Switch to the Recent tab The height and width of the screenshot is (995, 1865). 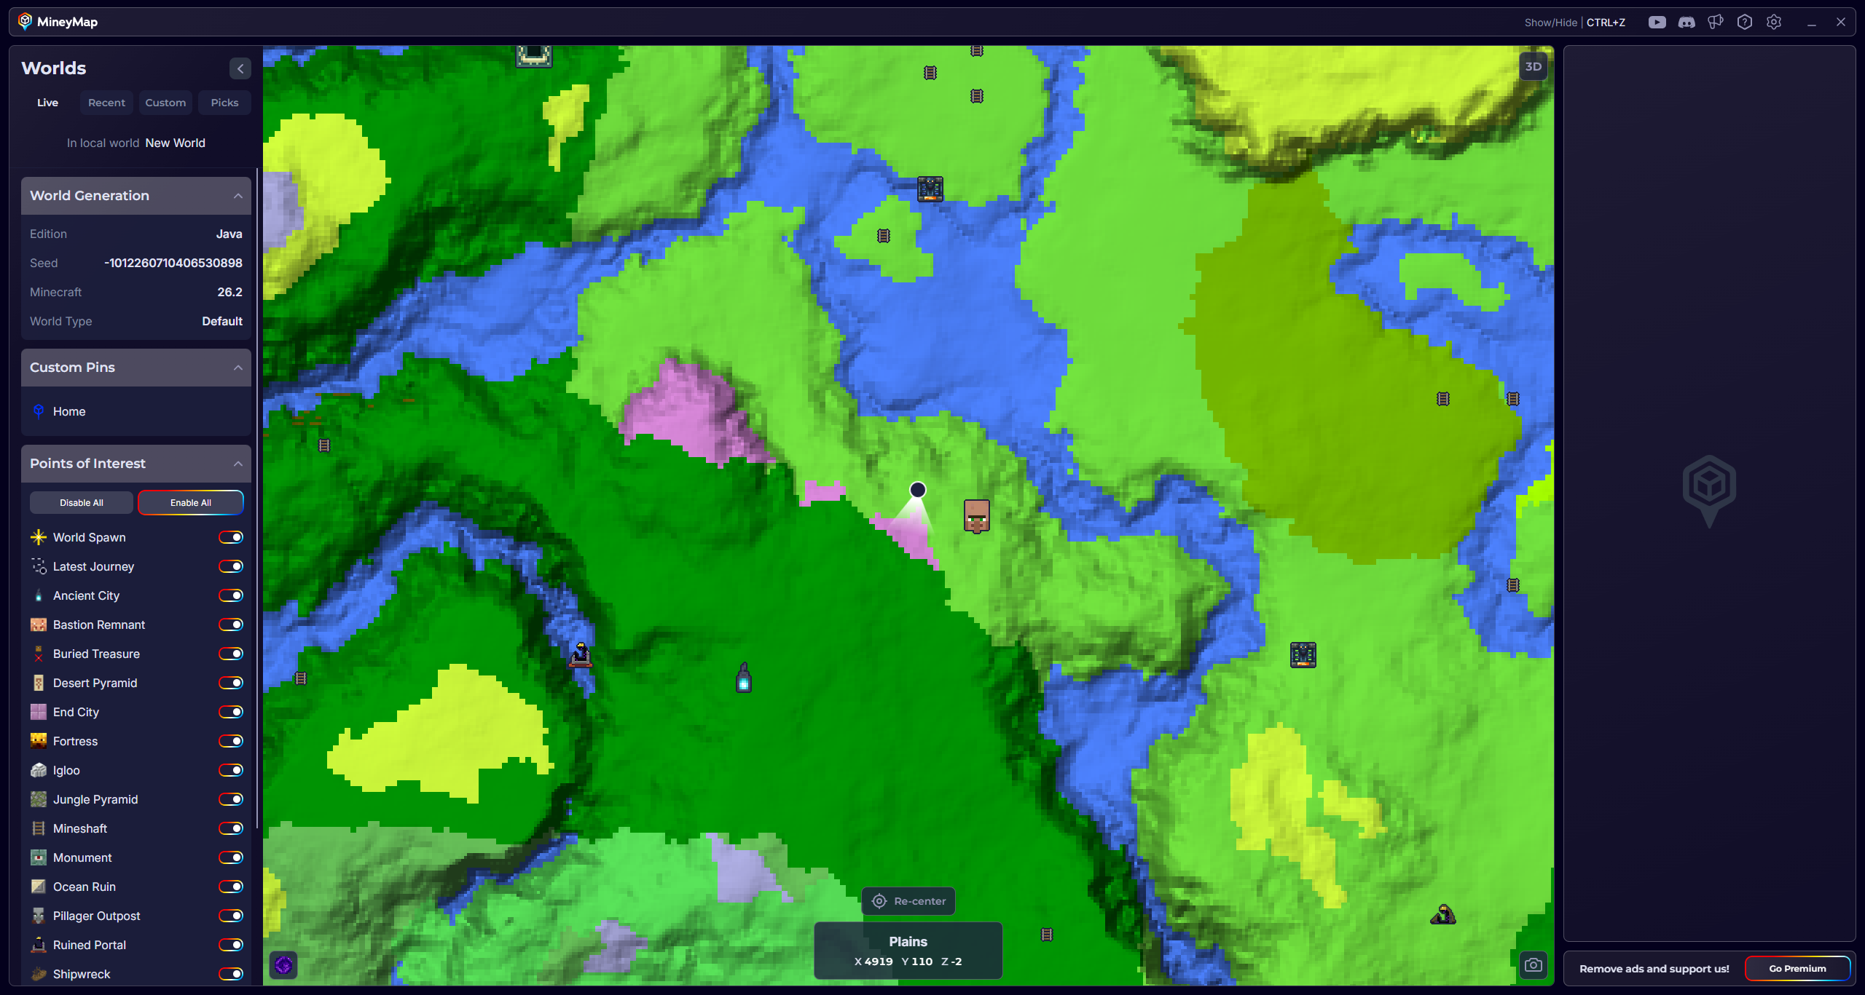[106, 103]
